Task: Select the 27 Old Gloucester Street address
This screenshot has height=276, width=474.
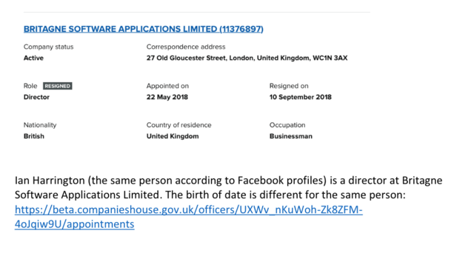Action: tap(247, 58)
